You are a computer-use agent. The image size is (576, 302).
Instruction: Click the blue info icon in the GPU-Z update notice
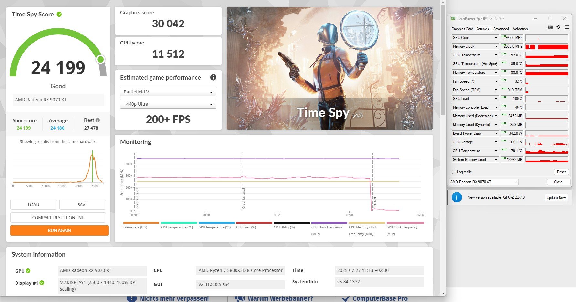456,197
